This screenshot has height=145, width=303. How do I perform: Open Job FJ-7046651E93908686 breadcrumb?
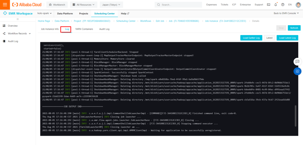click(x=184, y=21)
